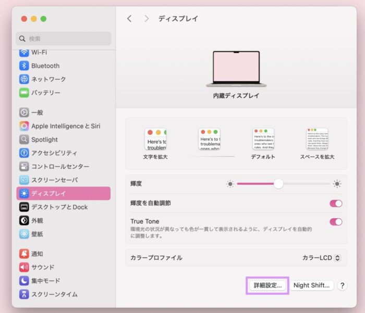365x313 pixels.
Task: Open the Night Shift... button
Action: [x=312, y=285]
